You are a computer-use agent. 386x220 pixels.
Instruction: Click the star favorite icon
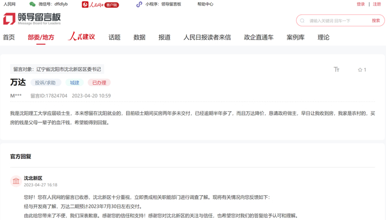[360, 69]
